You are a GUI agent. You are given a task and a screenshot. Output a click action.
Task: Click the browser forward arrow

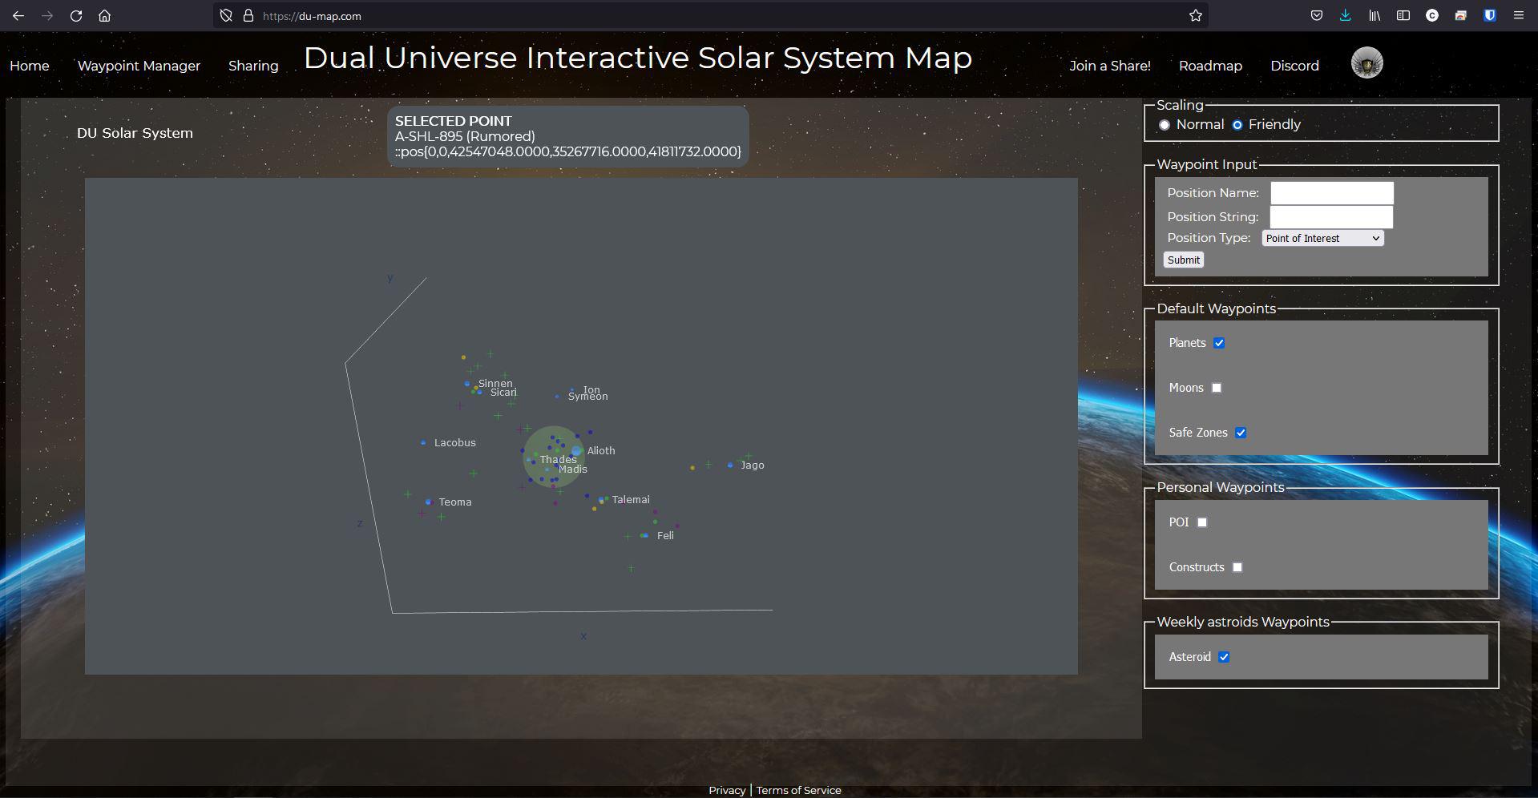[x=47, y=15]
